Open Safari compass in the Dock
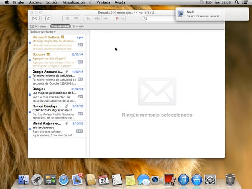252x189 pixels. point(64,180)
